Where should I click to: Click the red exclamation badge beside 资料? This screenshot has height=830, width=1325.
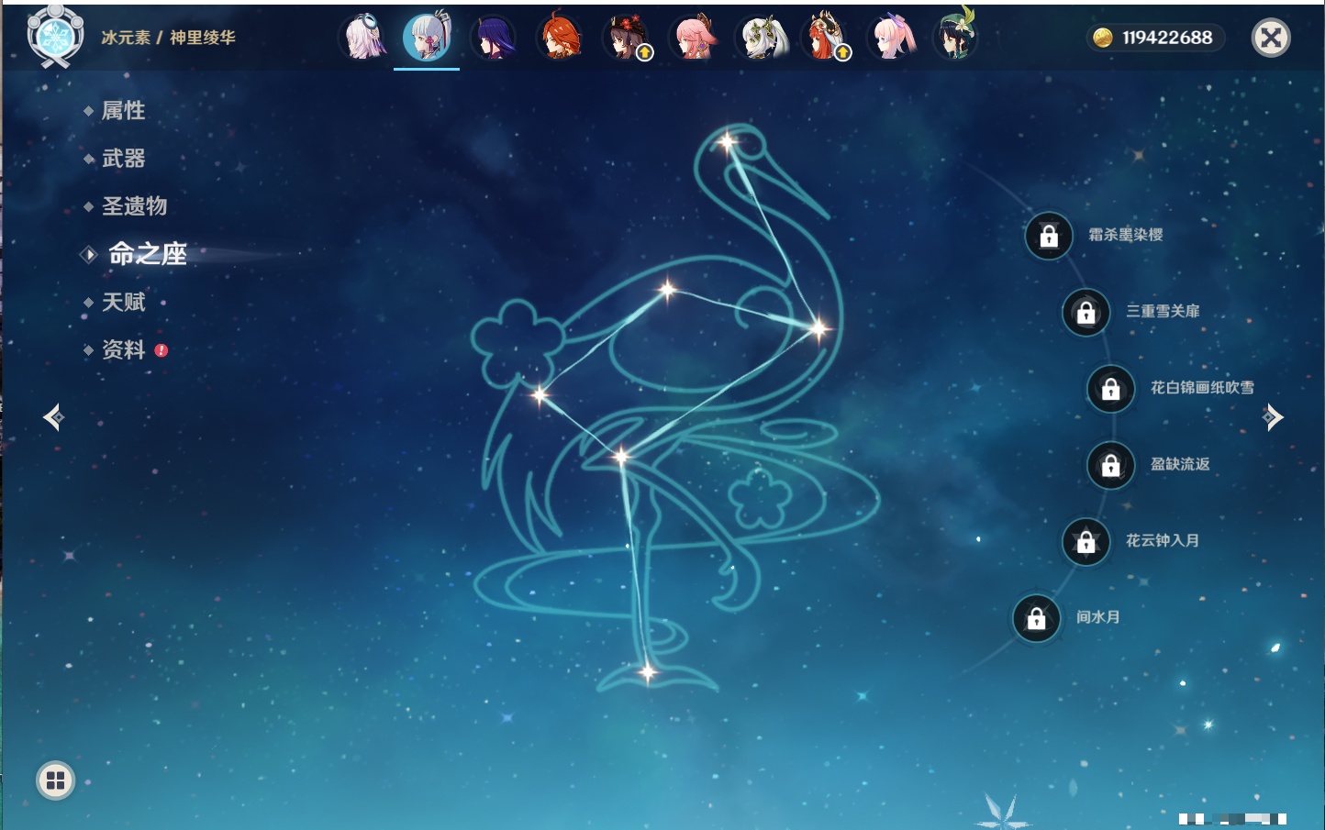(x=161, y=350)
